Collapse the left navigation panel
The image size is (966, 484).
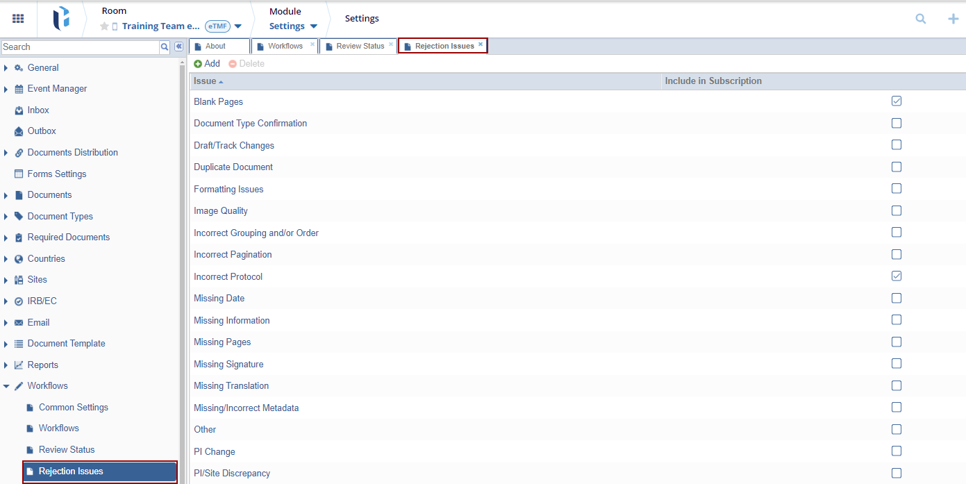point(178,47)
